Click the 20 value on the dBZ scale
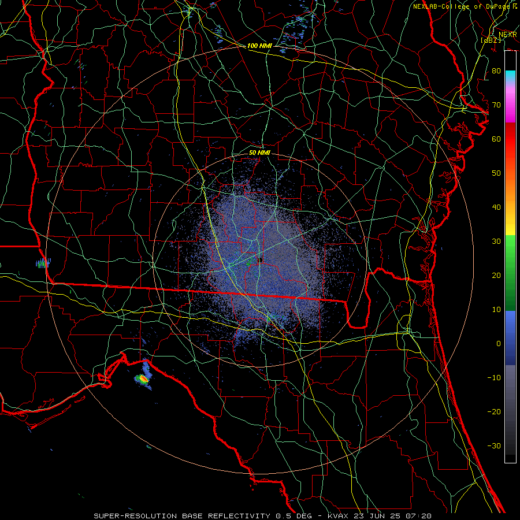520x520 pixels. 496,275
